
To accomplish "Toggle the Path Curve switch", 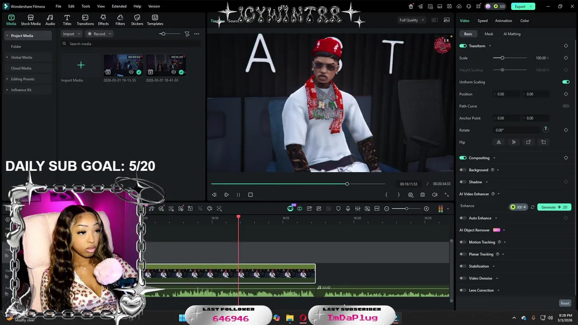I will pyautogui.click(x=566, y=106).
